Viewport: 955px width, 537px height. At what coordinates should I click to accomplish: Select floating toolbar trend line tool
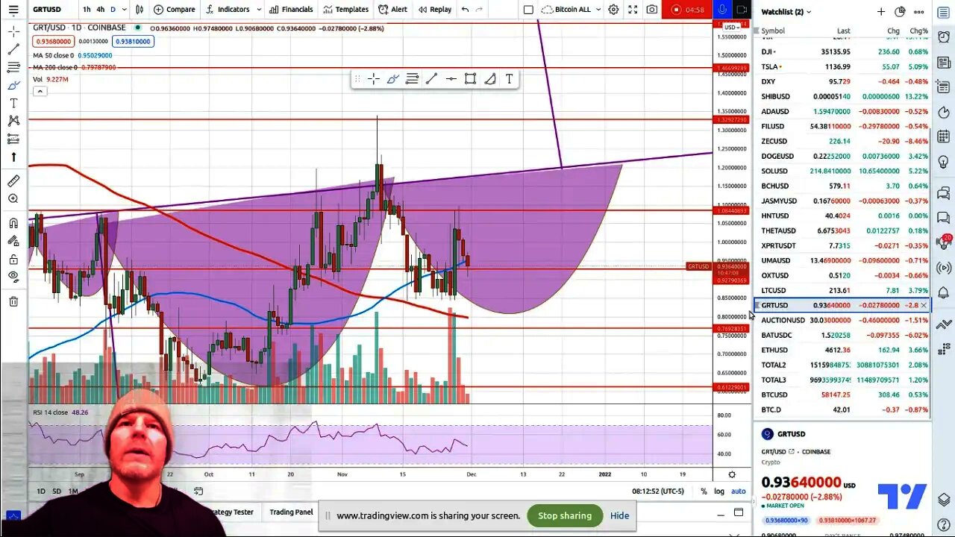click(431, 79)
